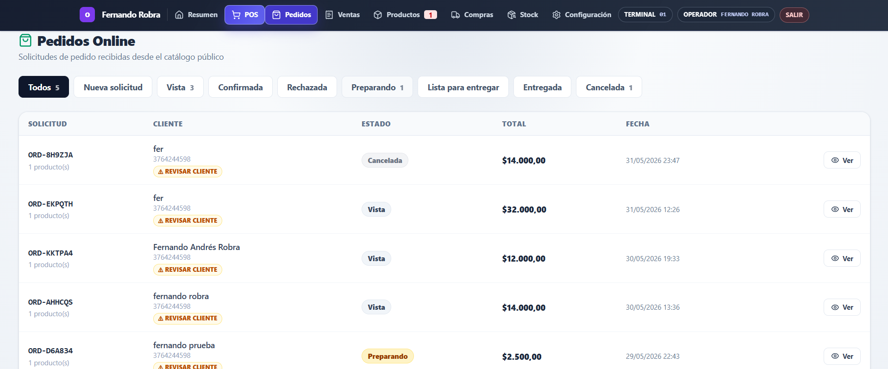Click order code ORD-D6A834

[50, 351]
